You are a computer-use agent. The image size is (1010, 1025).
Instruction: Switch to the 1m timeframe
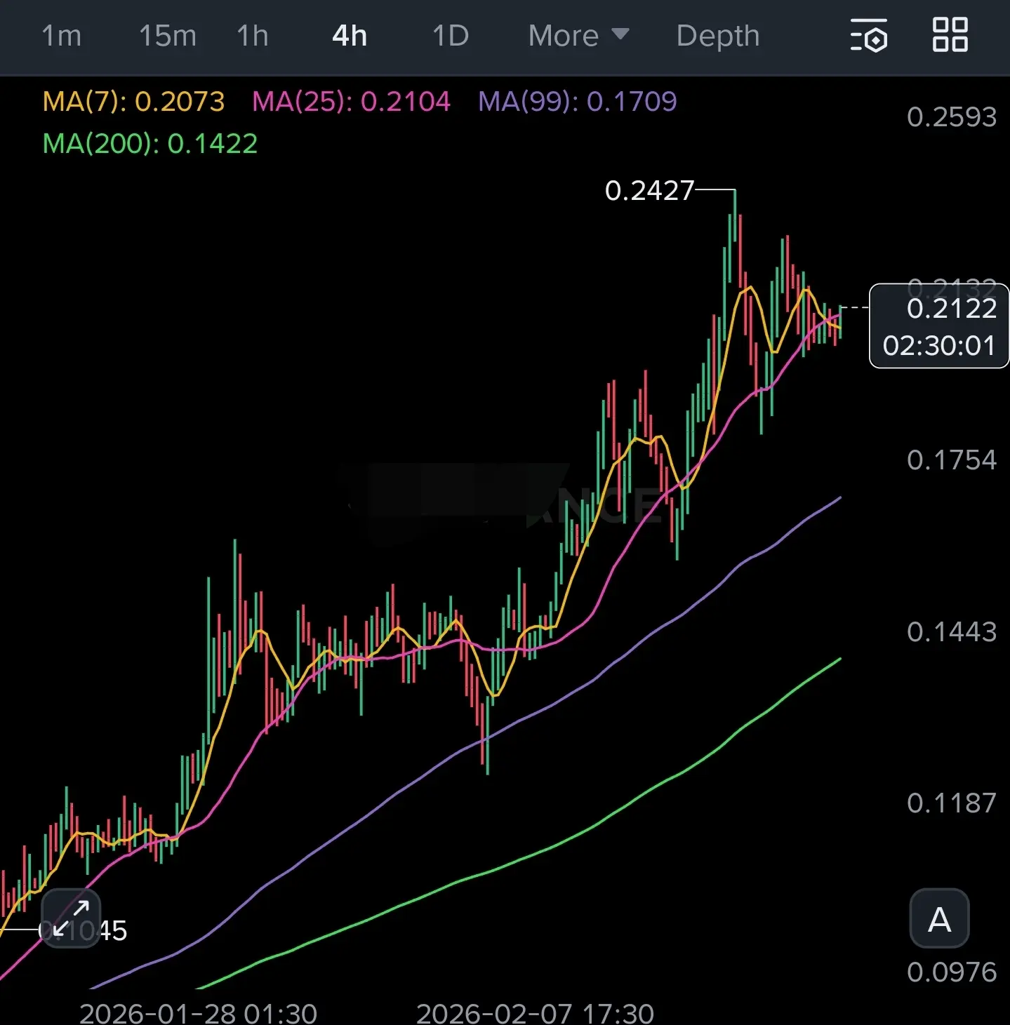click(x=62, y=36)
